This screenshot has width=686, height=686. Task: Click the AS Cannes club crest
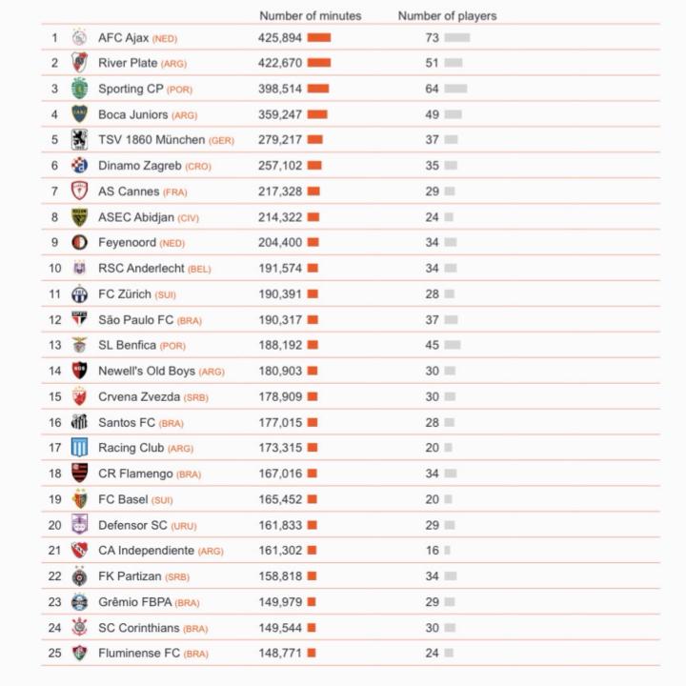(79, 192)
